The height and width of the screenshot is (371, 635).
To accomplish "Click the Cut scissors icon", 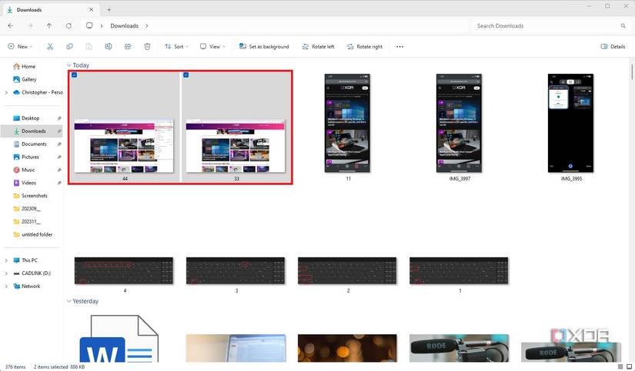I will pos(50,47).
